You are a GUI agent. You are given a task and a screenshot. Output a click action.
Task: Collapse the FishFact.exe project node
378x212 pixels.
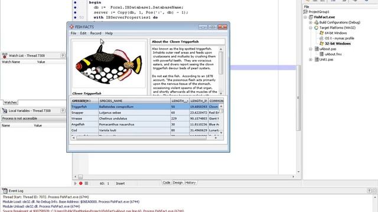pyautogui.click(x=305, y=17)
